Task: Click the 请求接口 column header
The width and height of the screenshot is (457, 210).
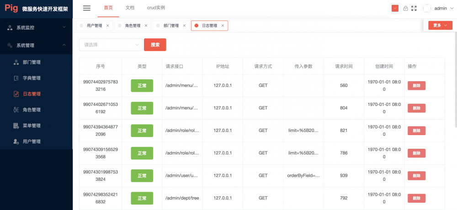Action: pyautogui.click(x=174, y=66)
